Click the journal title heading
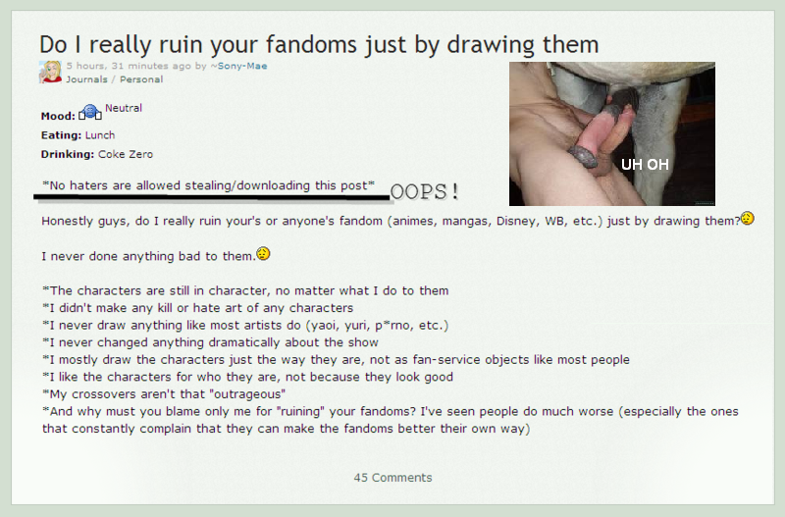785x517 pixels. tap(319, 44)
